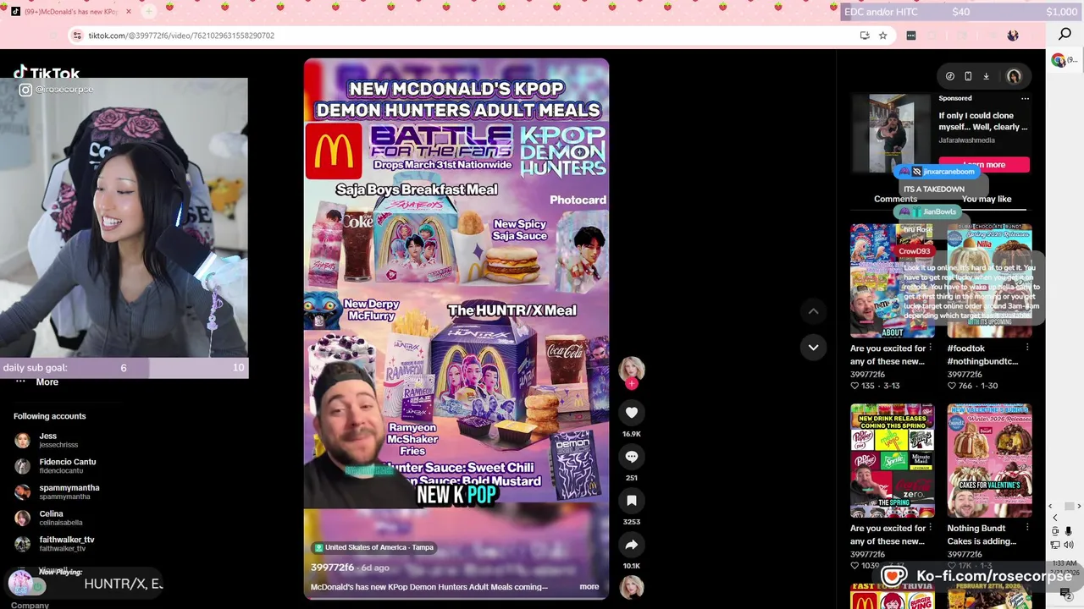Open the #foodtok recommended video thumbnail

tap(989, 281)
